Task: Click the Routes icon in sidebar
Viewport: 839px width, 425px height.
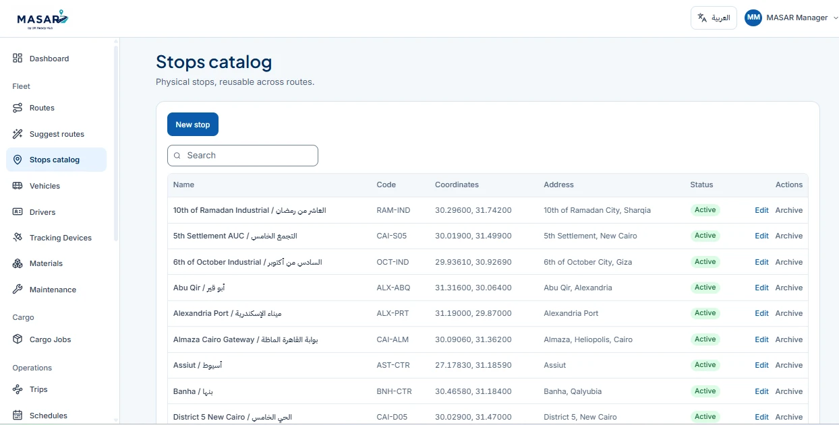Action: [x=18, y=108]
